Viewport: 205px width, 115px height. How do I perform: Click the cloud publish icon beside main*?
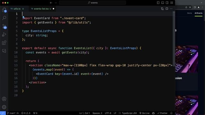click(x=18, y=113)
